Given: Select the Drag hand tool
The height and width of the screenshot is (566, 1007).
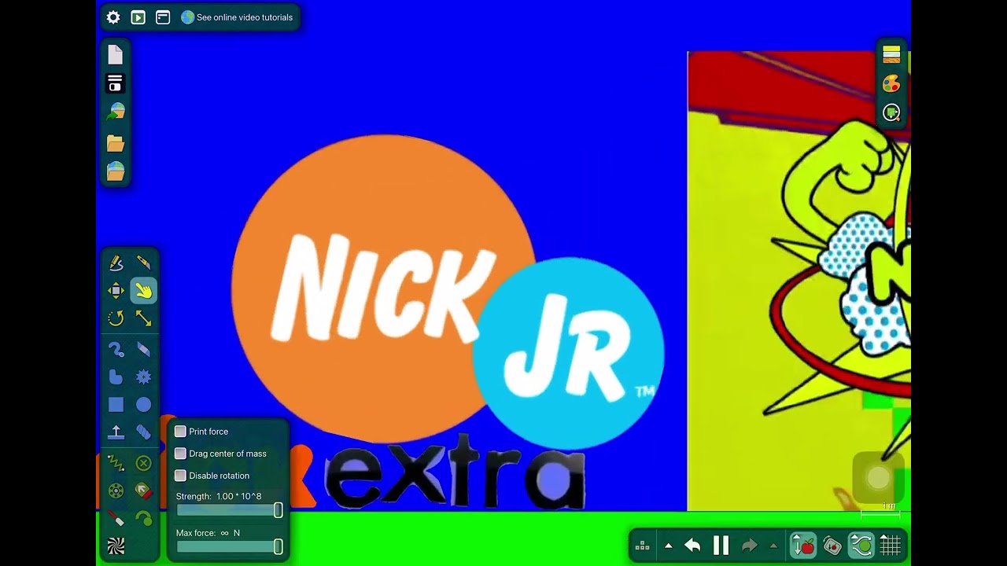Looking at the screenshot, I should [x=143, y=291].
